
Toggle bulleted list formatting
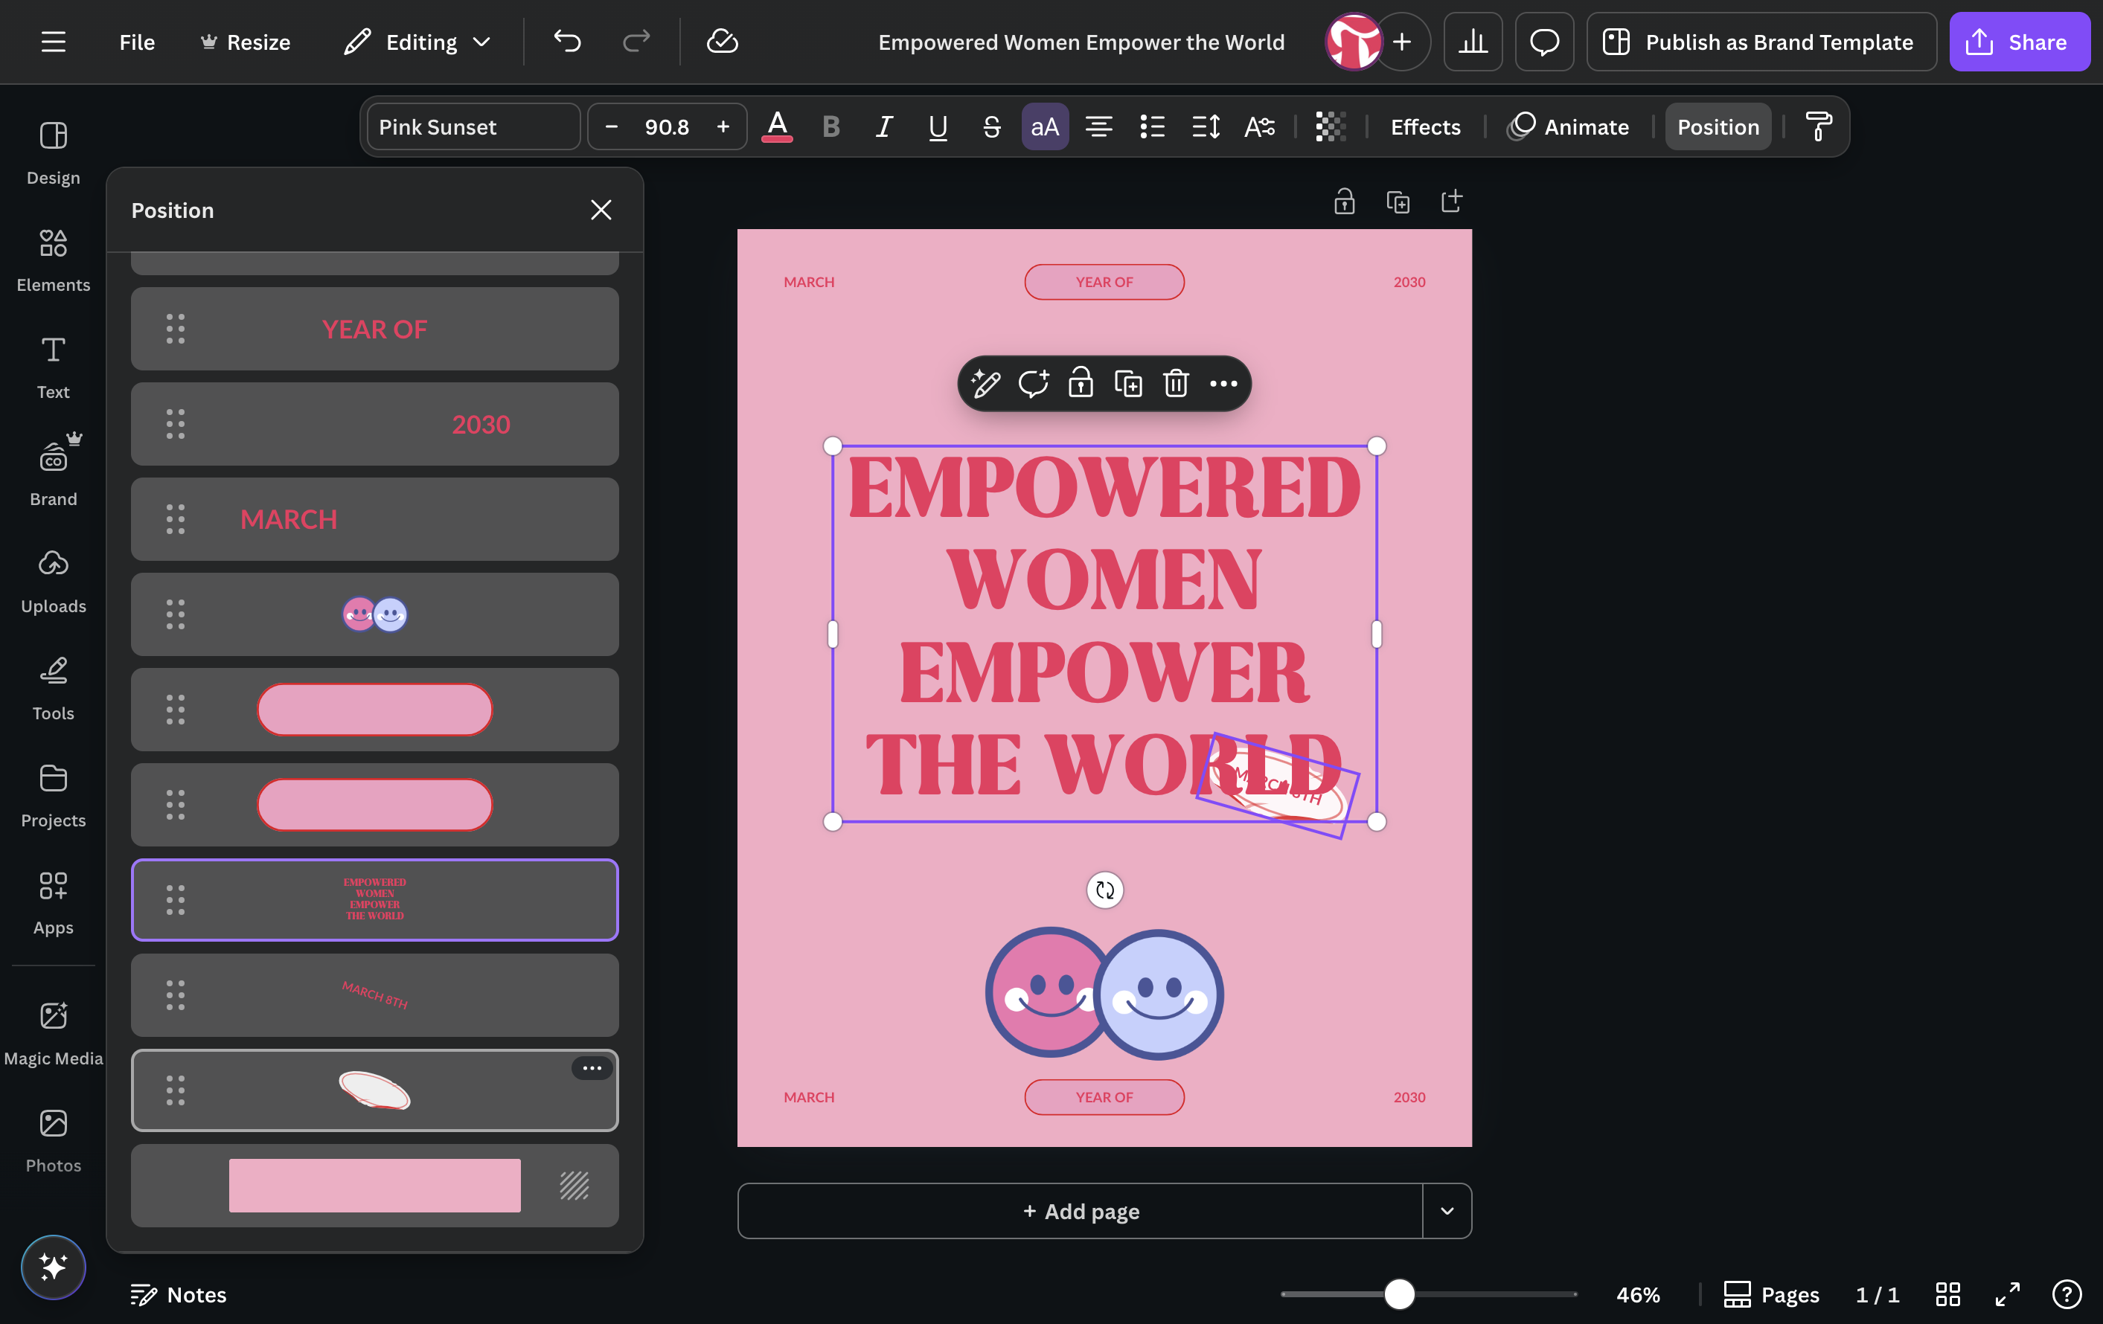click(1152, 126)
